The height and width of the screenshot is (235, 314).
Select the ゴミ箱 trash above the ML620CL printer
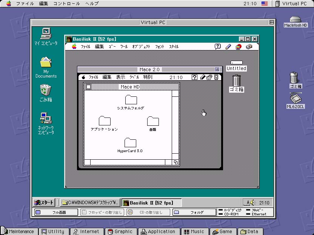coord(295,80)
